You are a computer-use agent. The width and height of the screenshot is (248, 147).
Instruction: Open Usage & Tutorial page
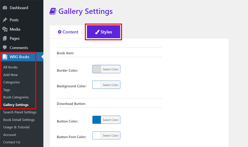click(16, 127)
